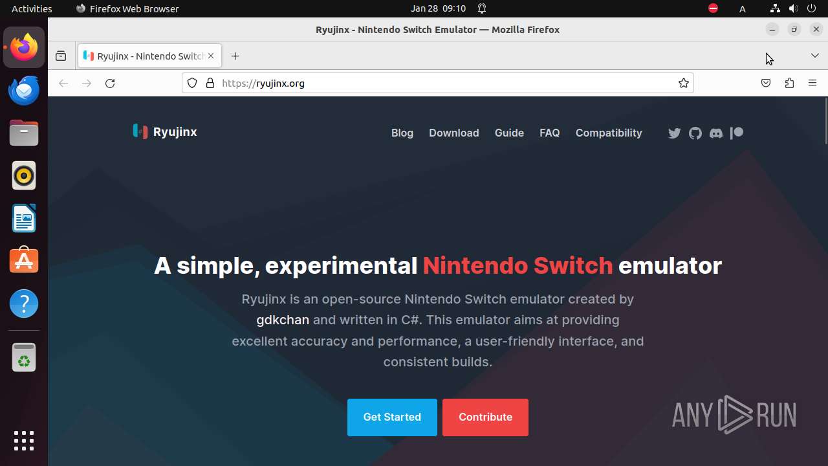Open Help from dock
The width and height of the screenshot is (828, 466).
[24, 304]
